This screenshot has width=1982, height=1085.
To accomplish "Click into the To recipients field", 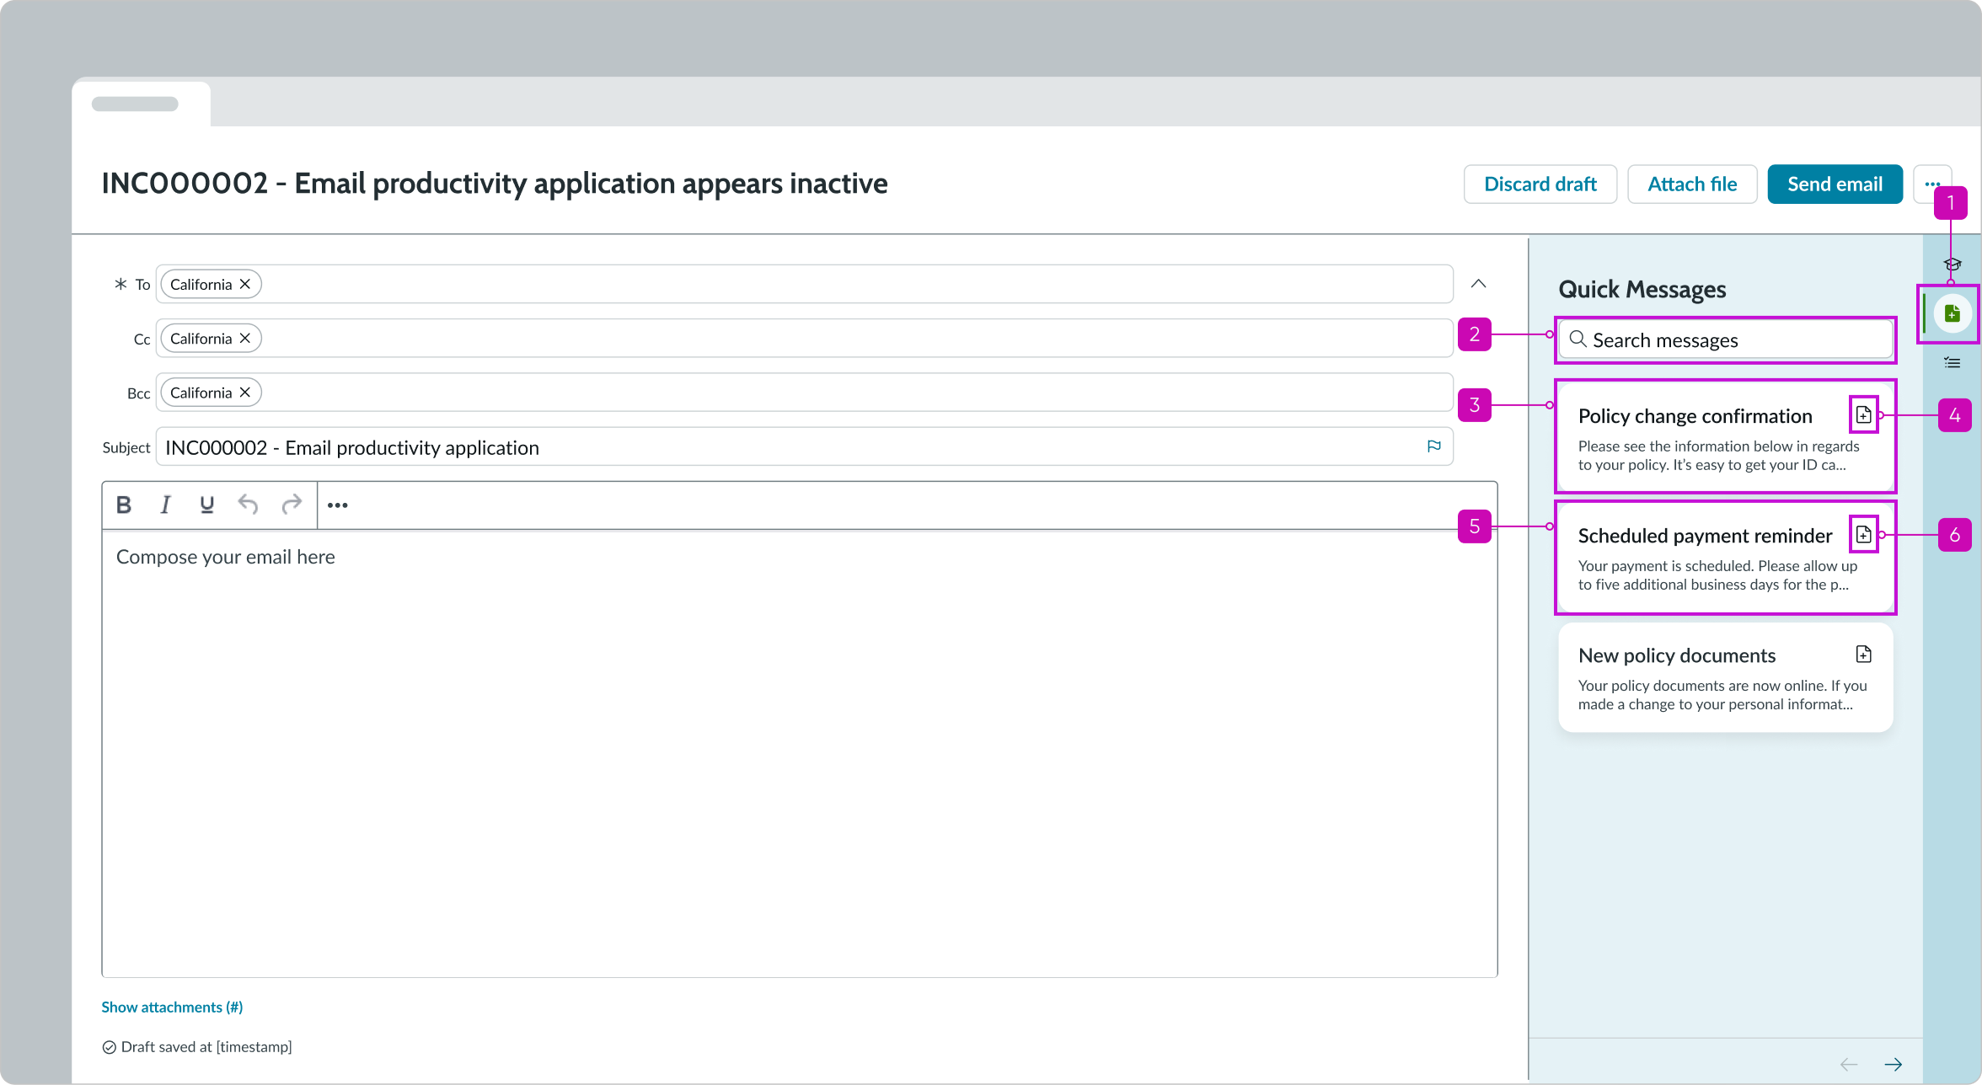I will [x=804, y=284].
